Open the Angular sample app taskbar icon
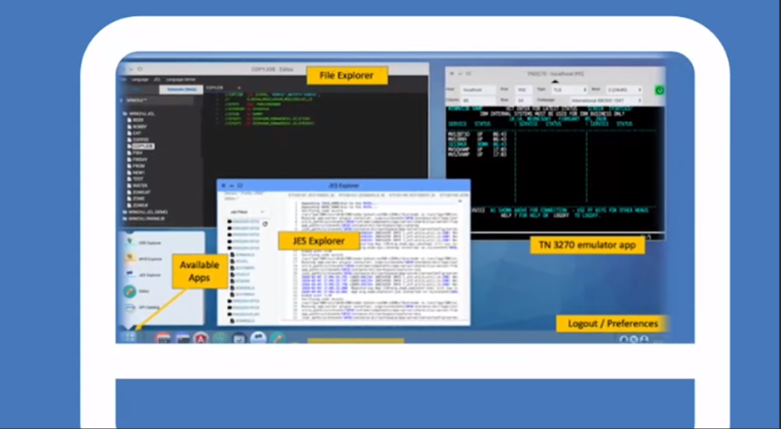Viewport: 781px width, 429px height. click(x=201, y=338)
